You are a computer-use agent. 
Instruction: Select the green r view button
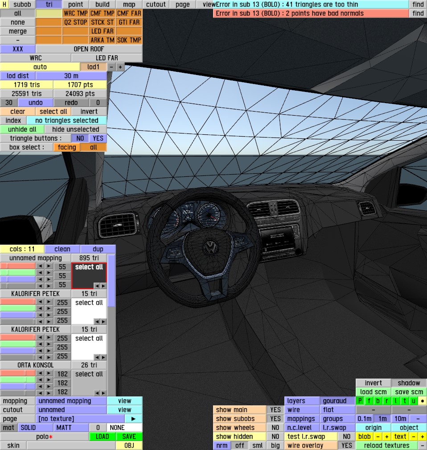386,400
